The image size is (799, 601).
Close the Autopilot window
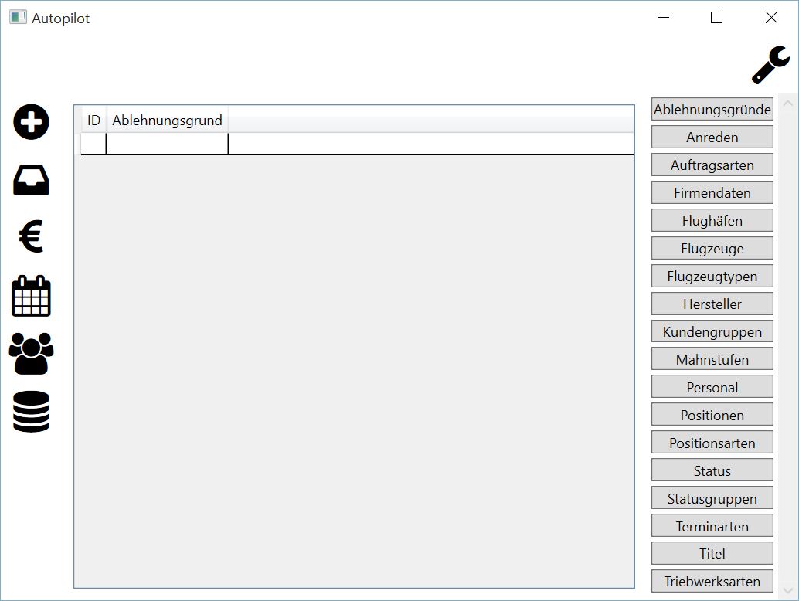pyautogui.click(x=771, y=17)
